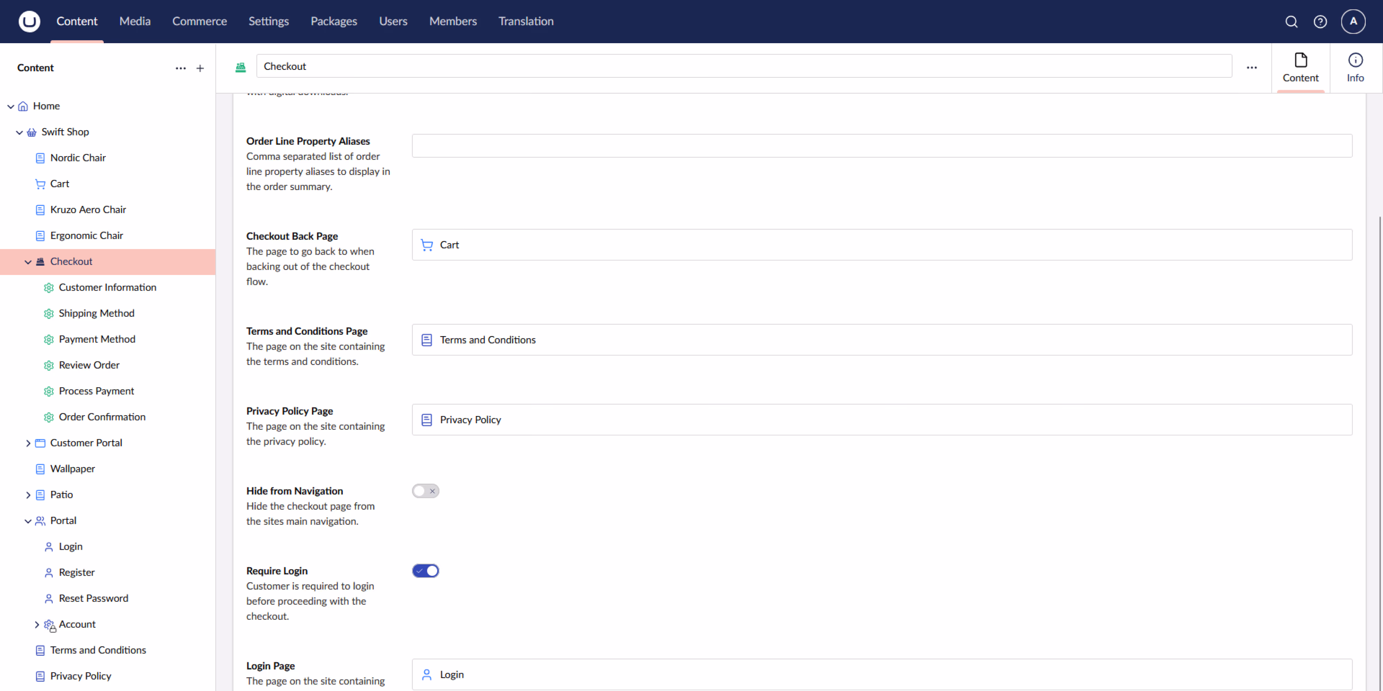Screen dimensions: 1383x691
Task: Collapse the Home tree node
Action: pyautogui.click(x=11, y=106)
